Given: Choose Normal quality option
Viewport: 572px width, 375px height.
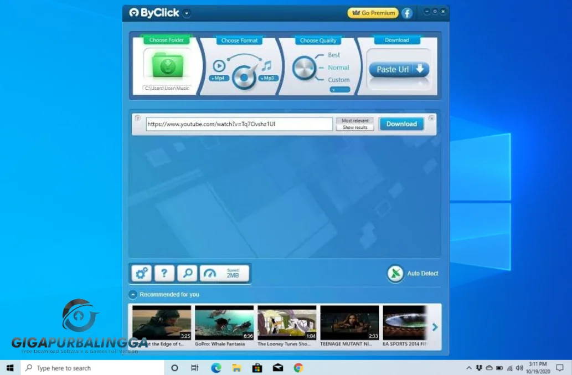Looking at the screenshot, I should coord(338,68).
